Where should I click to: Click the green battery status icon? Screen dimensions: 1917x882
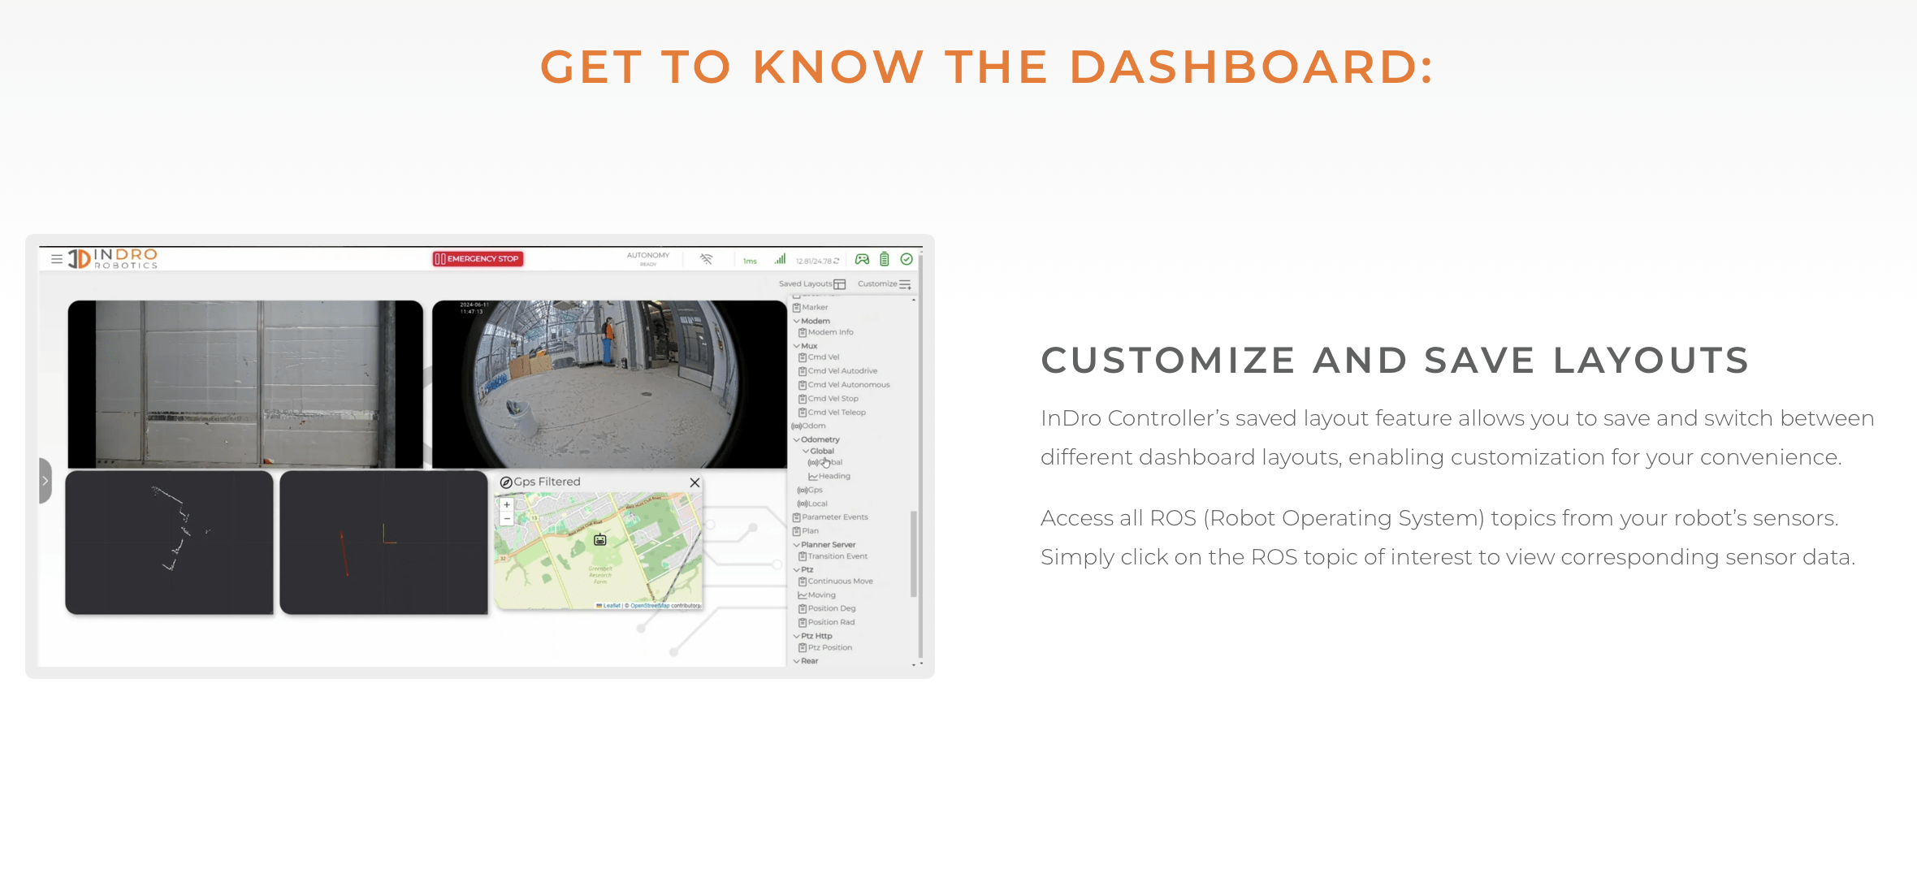pos(885,259)
